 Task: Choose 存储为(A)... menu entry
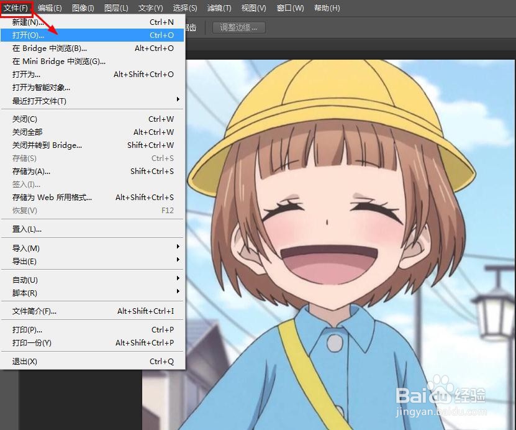pyautogui.click(x=92, y=172)
